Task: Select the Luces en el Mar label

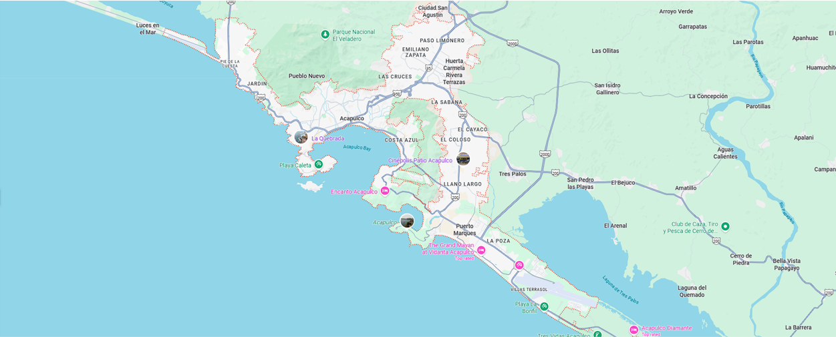Action: 147,29
